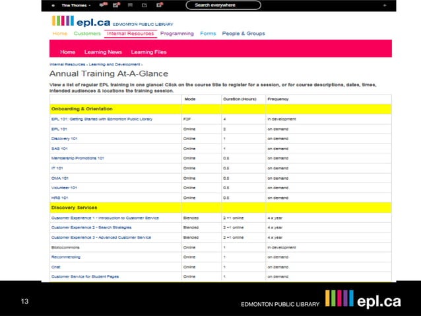Open Learning Files in the pink bar

pyautogui.click(x=148, y=52)
